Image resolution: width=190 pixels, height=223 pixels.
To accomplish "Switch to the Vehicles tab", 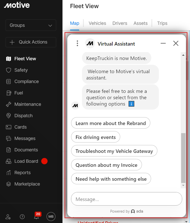I will (x=97, y=23).
